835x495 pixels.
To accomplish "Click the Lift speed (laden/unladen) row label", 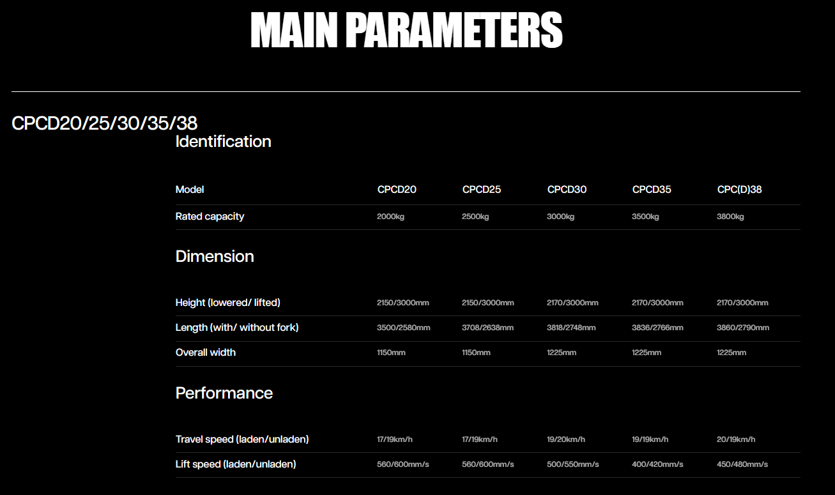I will pyautogui.click(x=236, y=464).
